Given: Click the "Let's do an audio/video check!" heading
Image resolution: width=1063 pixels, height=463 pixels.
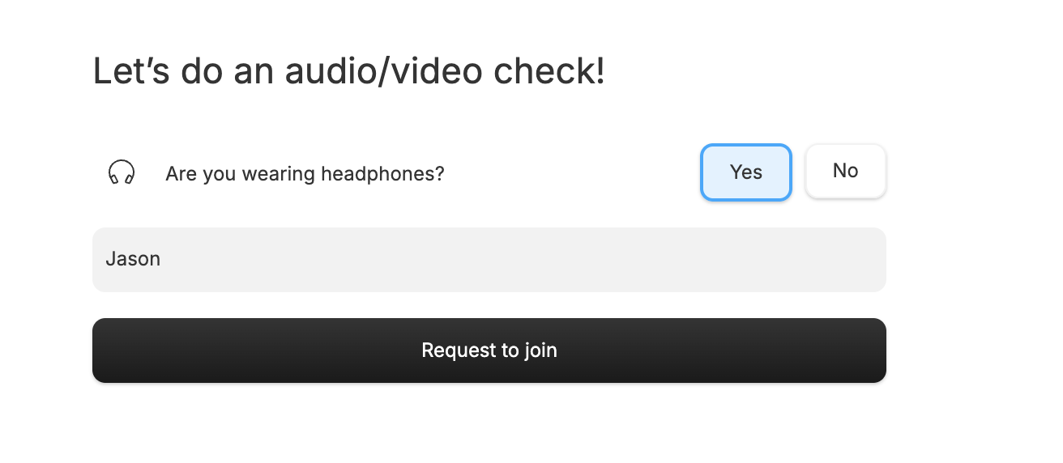Looking at the screenshot, I should click(349, 71).
